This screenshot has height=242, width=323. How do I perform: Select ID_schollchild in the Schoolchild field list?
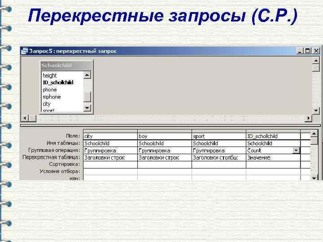(58, 82)
